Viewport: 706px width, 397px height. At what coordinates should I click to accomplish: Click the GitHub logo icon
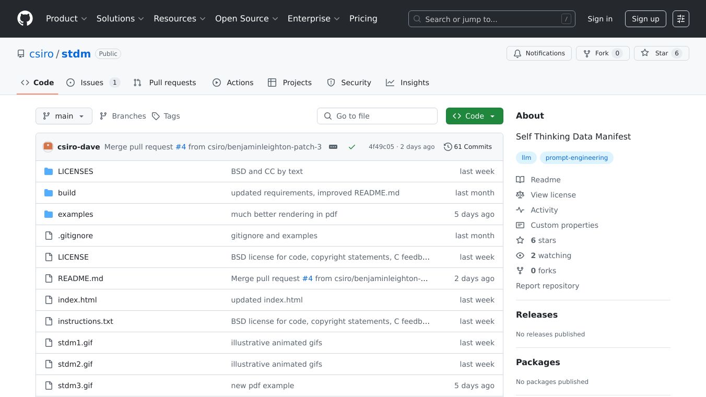25,19
